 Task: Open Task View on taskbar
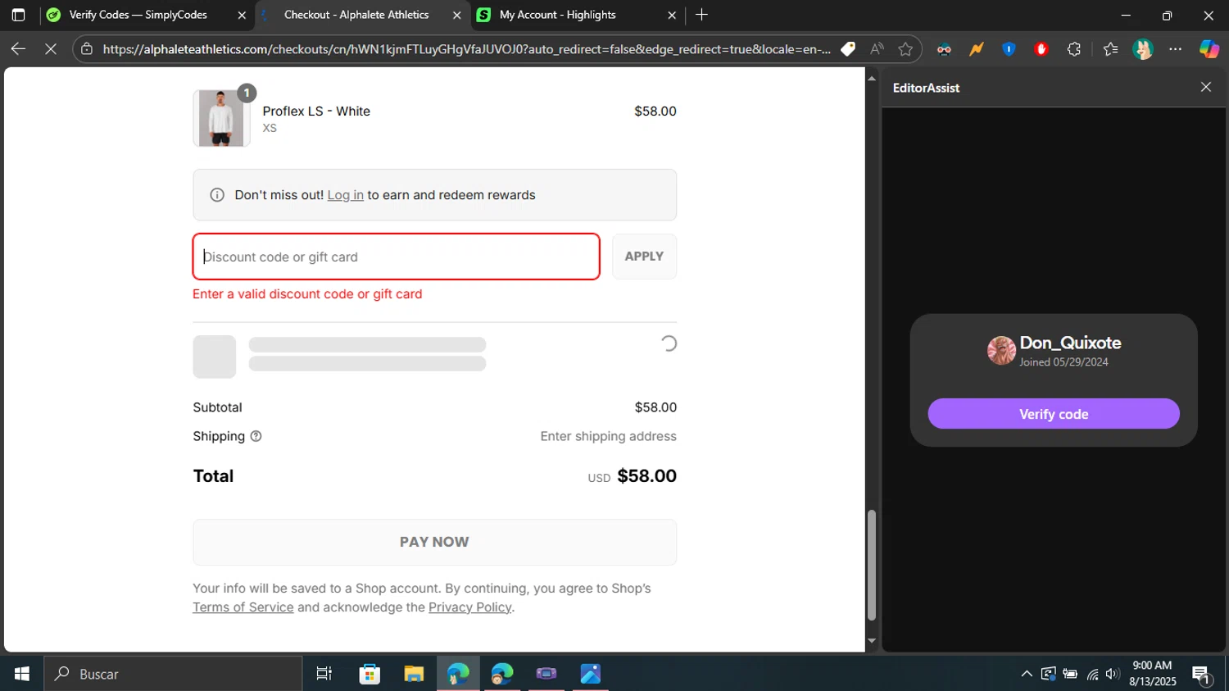[324, 674]
